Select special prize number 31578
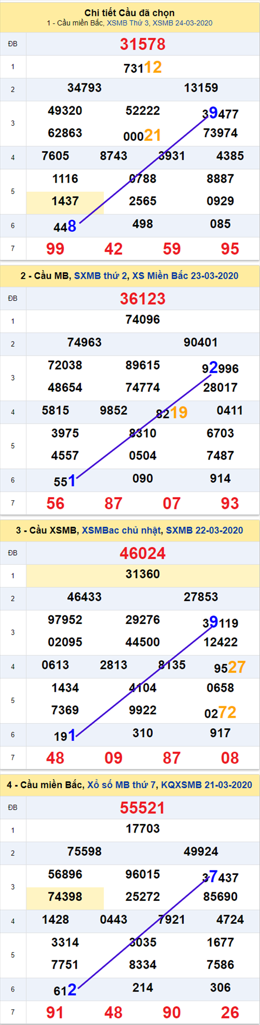The height and width of the screenshot is (1025, 260). coord(142,44)
